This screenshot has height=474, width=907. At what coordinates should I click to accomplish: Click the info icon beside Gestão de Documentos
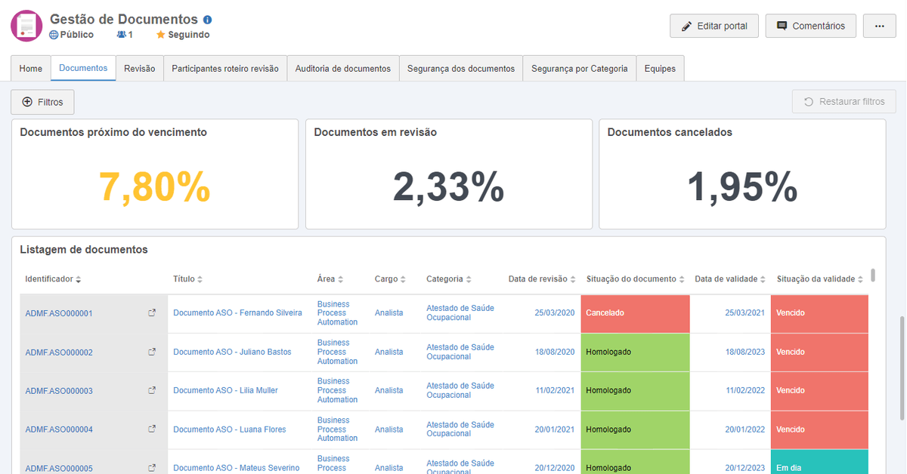coord(208,20)
